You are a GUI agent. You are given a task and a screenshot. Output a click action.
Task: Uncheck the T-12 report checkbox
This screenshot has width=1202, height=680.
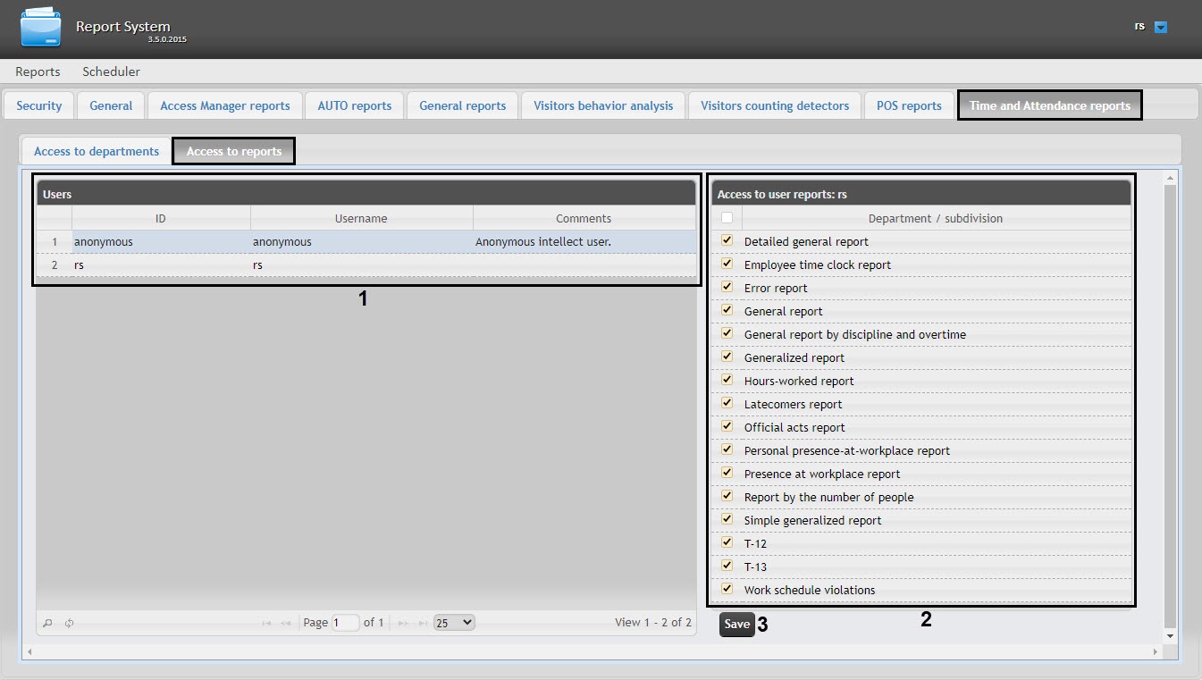tap(727, 542)
